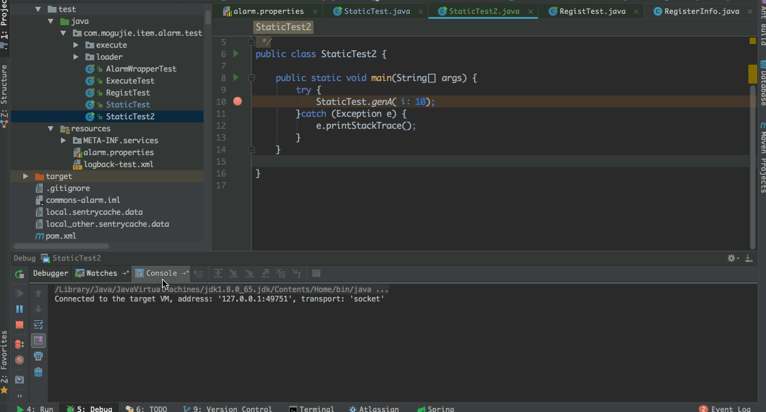The height and width of the screenshot is (412, 766).
Task: Click Show Execution Point icon
Action: [x=199, y=273]
